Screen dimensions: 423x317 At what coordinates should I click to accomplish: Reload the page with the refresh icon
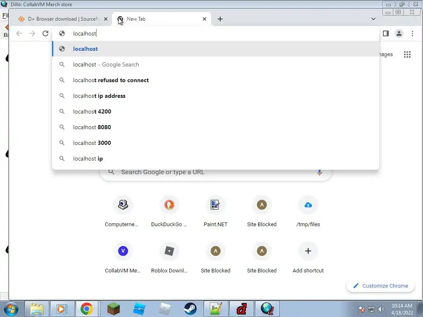click(45, 33)
